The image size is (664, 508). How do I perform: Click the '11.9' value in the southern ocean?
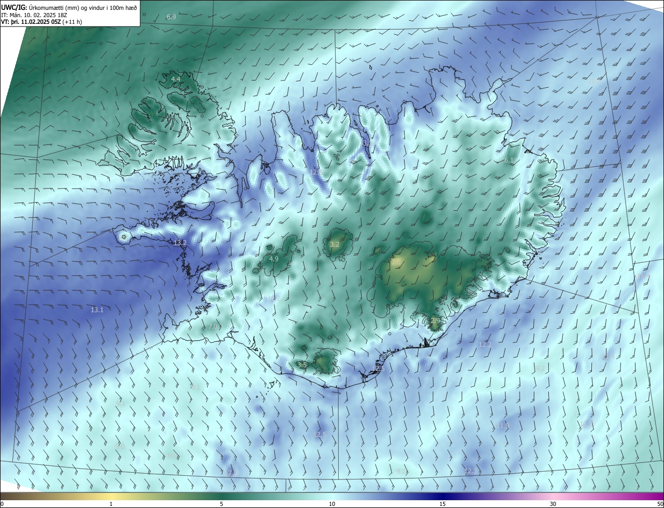pos(503,426)
